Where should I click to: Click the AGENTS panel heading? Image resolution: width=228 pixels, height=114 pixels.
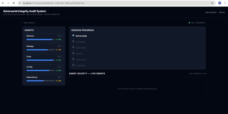coord(29,30)
